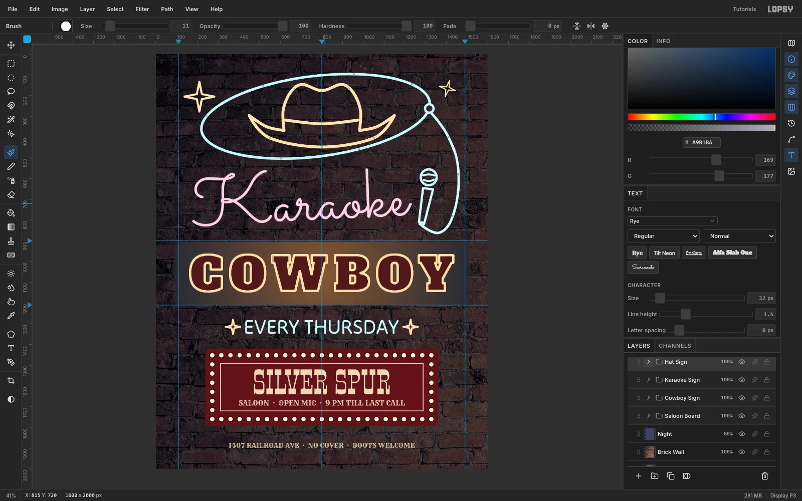Open the Layer menu
Viewport: 802px width, 501px height.
[x=87, y=9]
